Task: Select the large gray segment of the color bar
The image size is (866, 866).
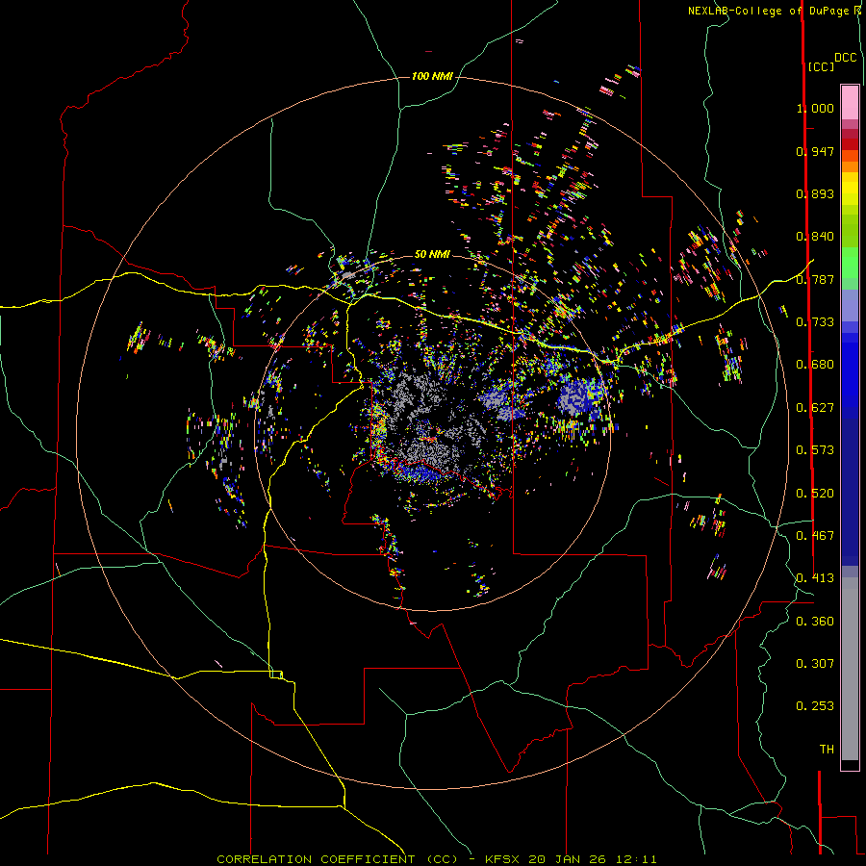Action: click(850, 669)
